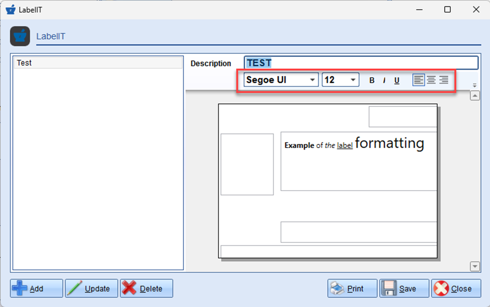Toggle Underline text formatting
Image resolution: width=490 pixels, height=307 pixels.
397,80
